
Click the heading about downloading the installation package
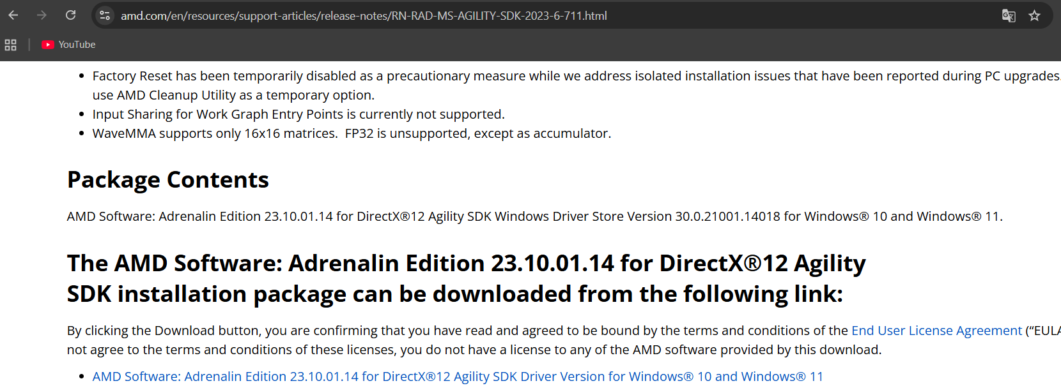tap(467, 279)
